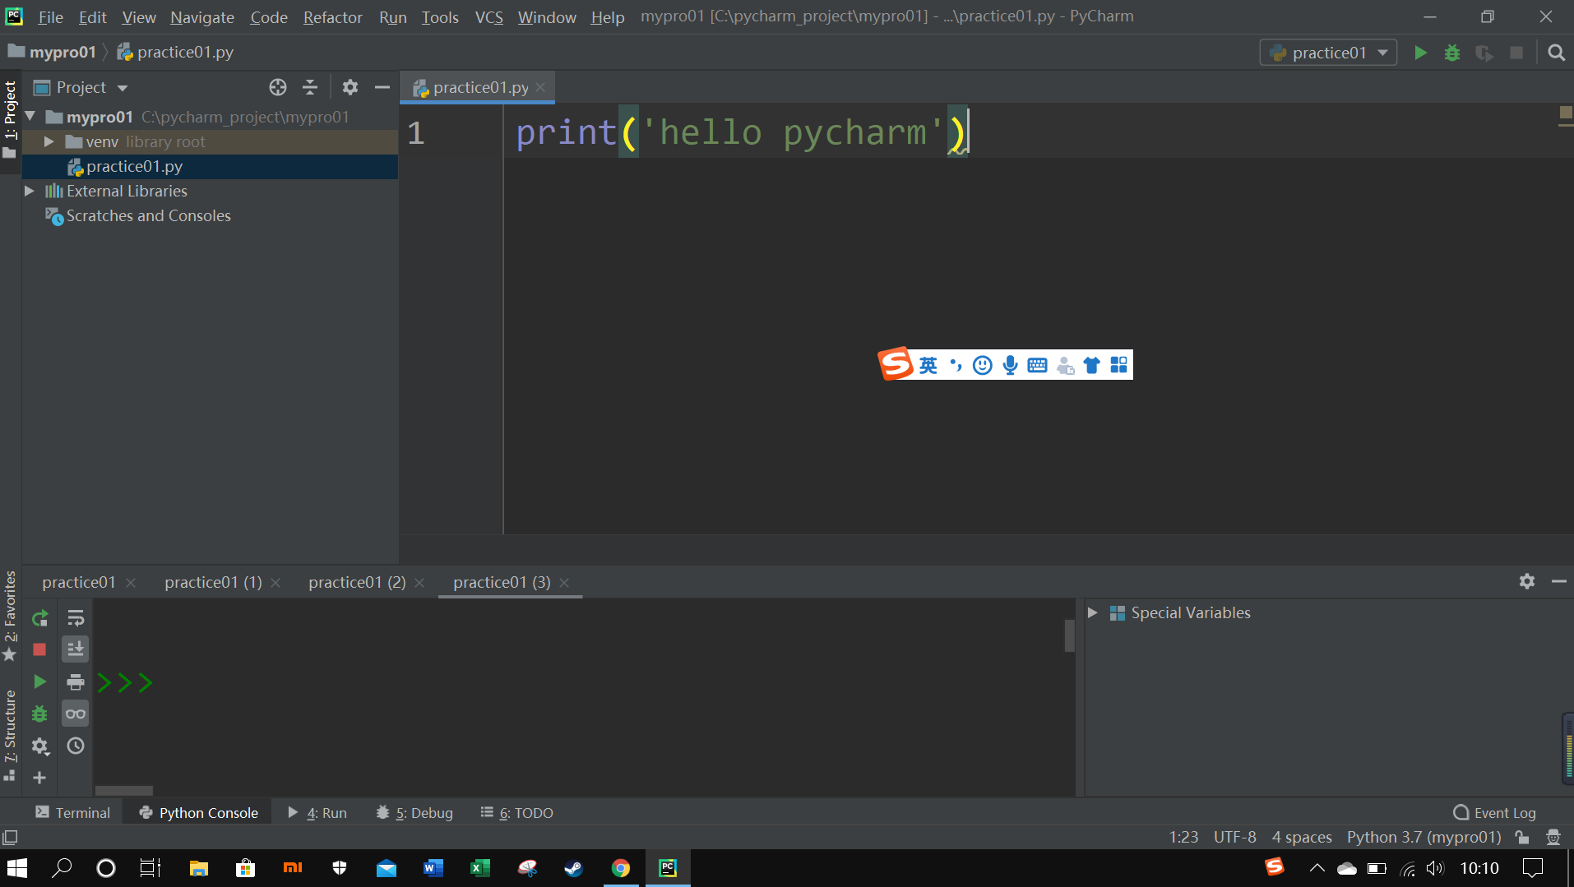Debug practice01 with the bug icon

[1452, 53]
